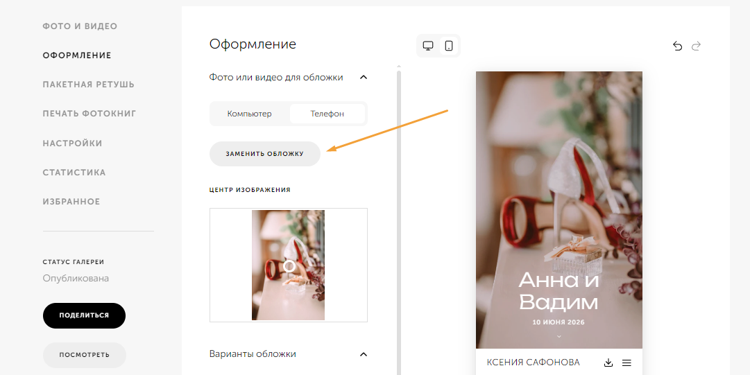Click the redo arrow icon
Viewport: 750px width, 375px height.
(x=696, y=46)
